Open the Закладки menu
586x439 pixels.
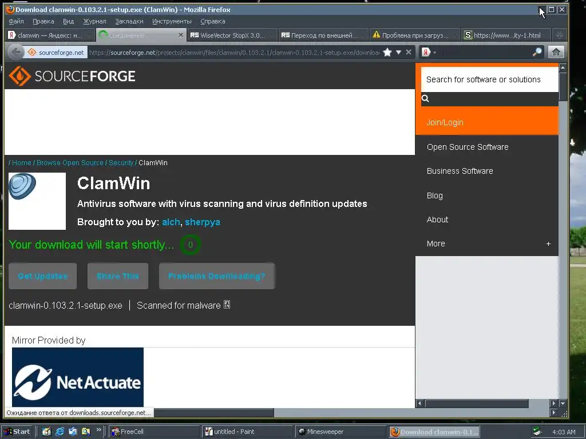click(x=129, y=21)
